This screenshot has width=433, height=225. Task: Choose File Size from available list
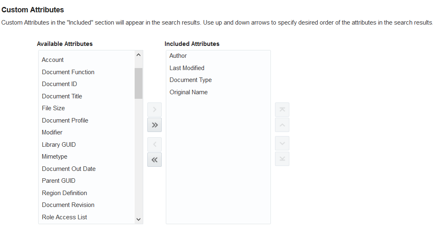(87, 108)
